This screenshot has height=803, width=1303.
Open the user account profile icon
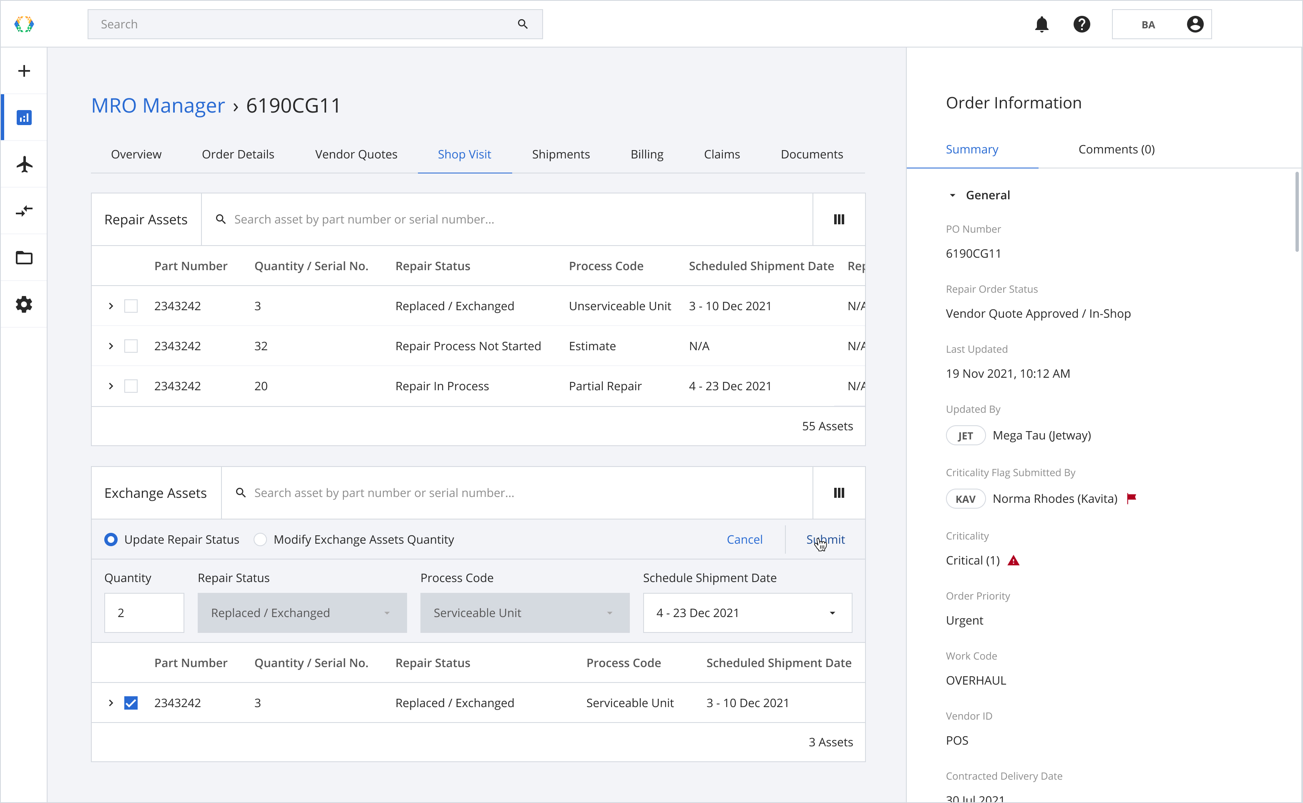click(x=1195, y=25)
